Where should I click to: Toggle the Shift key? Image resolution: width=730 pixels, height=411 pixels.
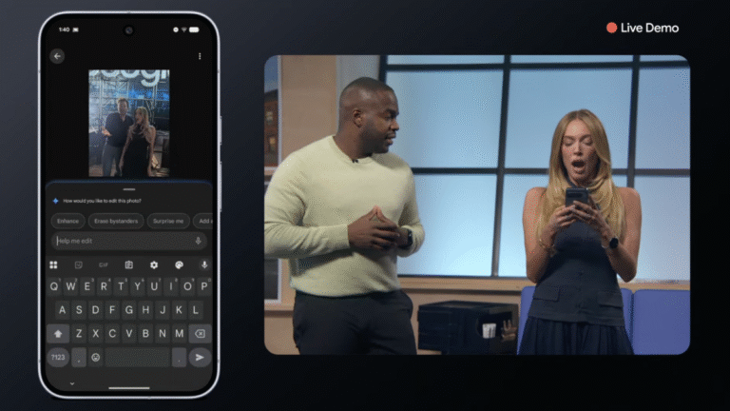58,334
